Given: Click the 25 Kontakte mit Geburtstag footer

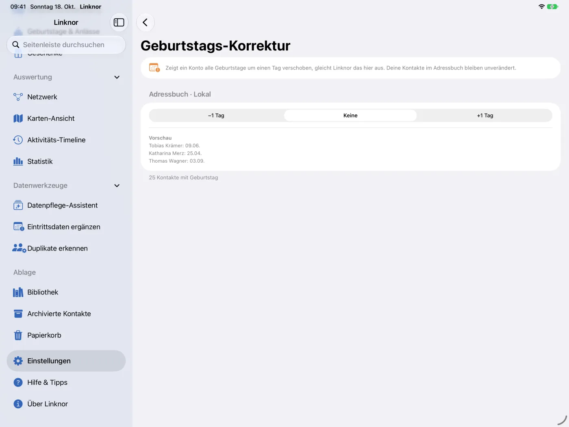Looking at the screenshot, I should pos(183,178).
